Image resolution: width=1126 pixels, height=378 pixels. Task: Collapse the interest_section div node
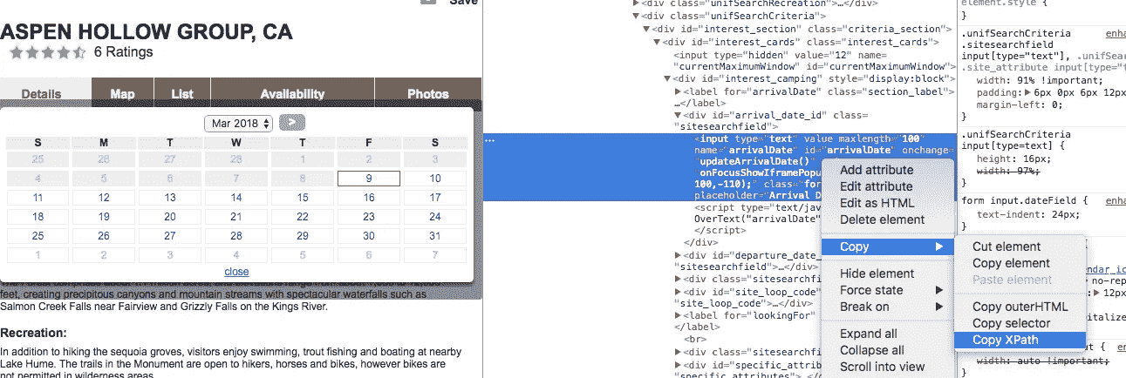[x=646, y=30]
